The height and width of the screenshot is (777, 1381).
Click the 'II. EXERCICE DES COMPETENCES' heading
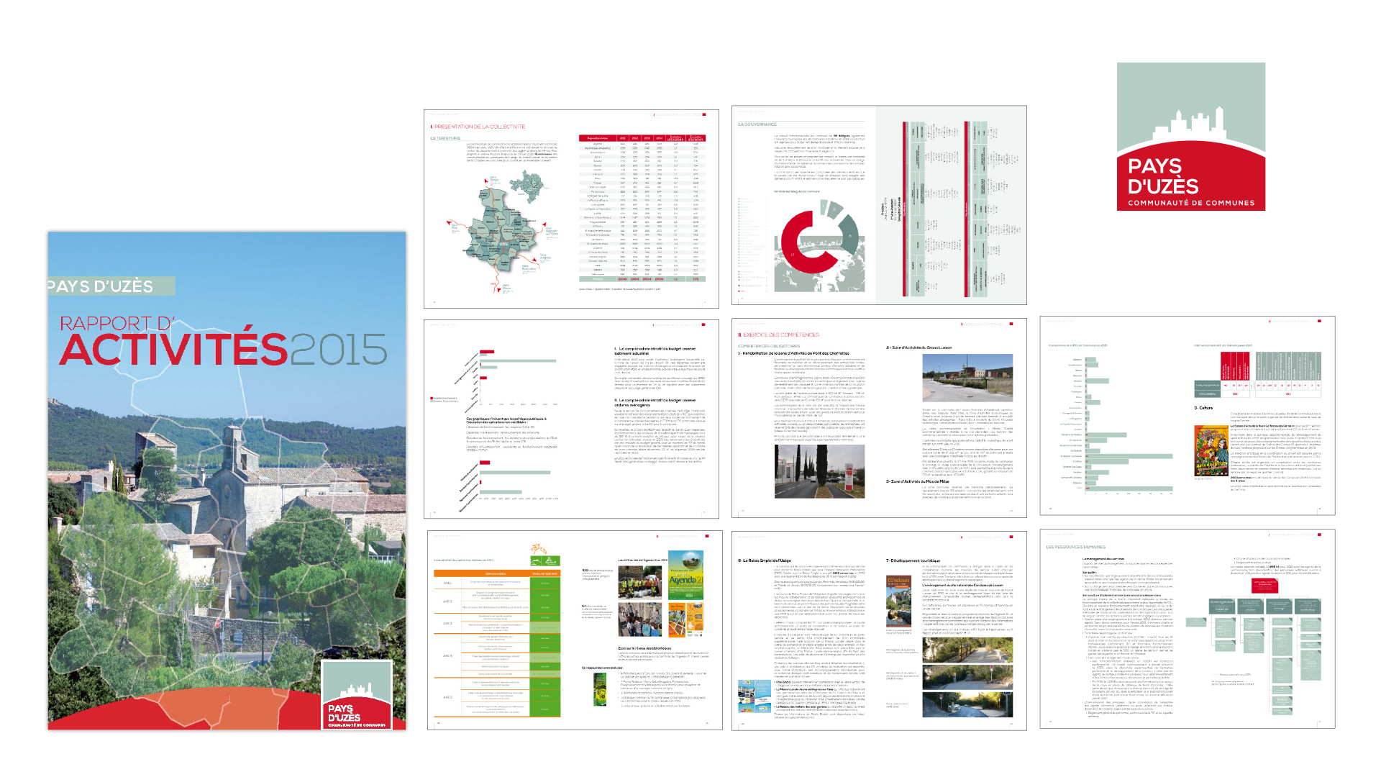coord(778,335)
